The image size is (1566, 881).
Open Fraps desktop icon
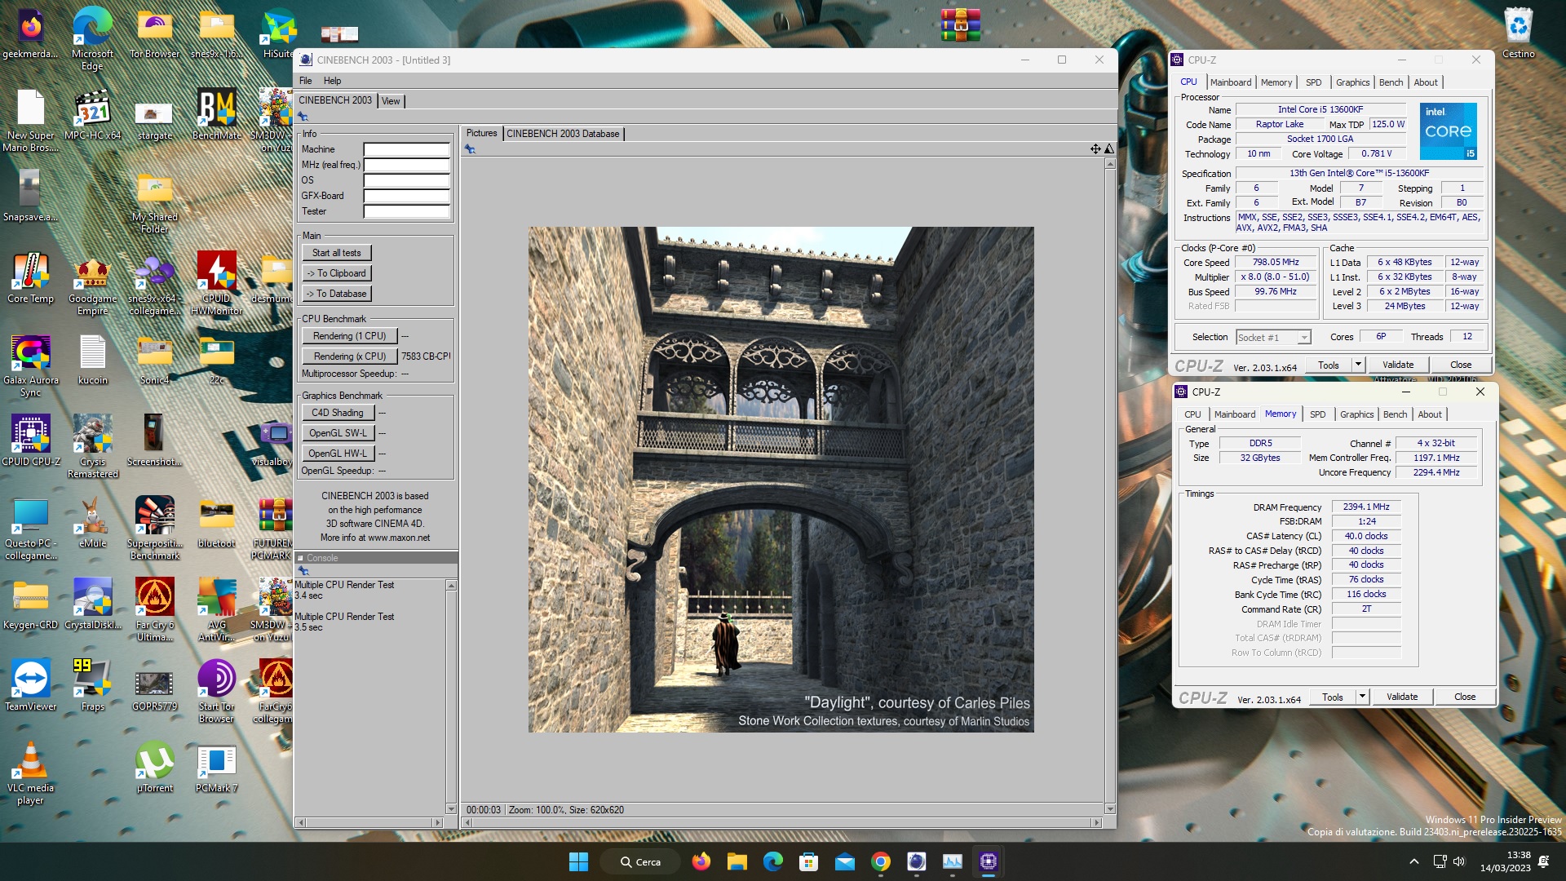tap(92, 686)
